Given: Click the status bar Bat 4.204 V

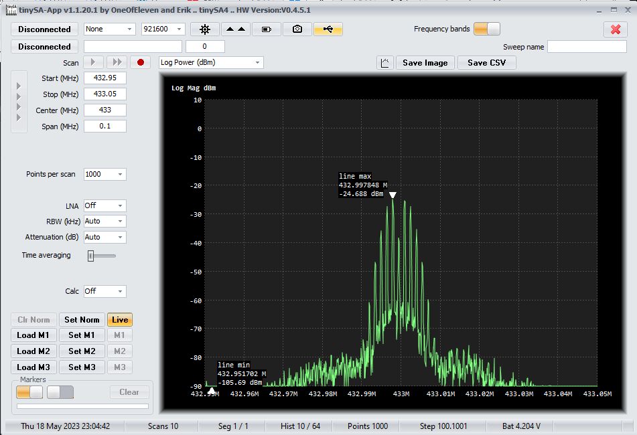Looking at the screenshot, I should (521, 426).
